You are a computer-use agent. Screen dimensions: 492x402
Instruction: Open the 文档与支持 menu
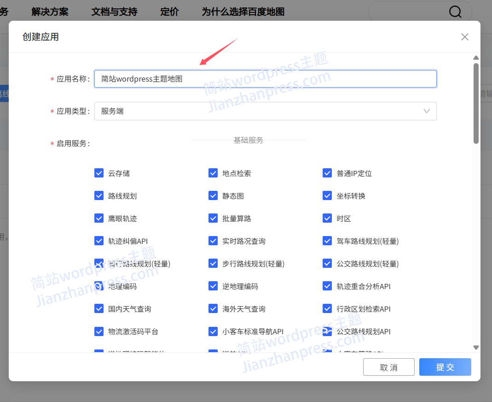coord(114,12)
